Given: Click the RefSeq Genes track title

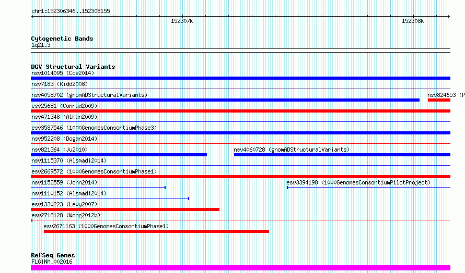Looking at the screenshot, I should (x=53, y=255).
